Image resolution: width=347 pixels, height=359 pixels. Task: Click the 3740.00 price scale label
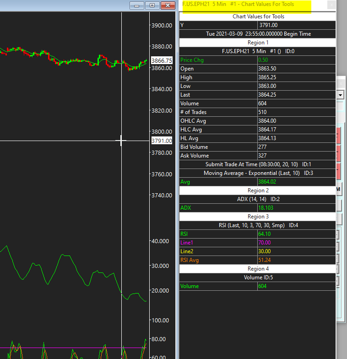point(162,195)
